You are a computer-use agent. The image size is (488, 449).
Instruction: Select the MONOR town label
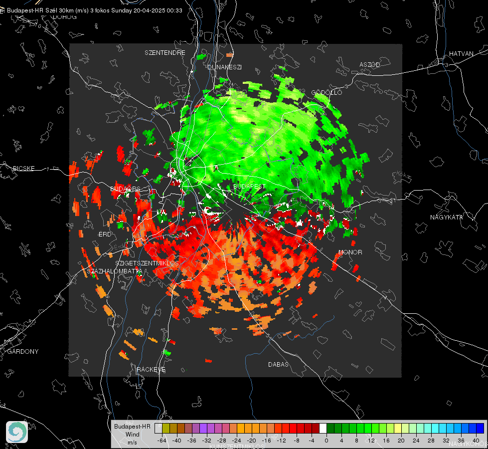point(350,252)
